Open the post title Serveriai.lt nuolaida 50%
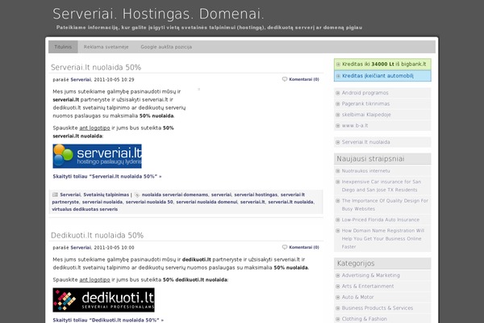The image size is (484, 323). pyautogui.click(x=96, y=67)
